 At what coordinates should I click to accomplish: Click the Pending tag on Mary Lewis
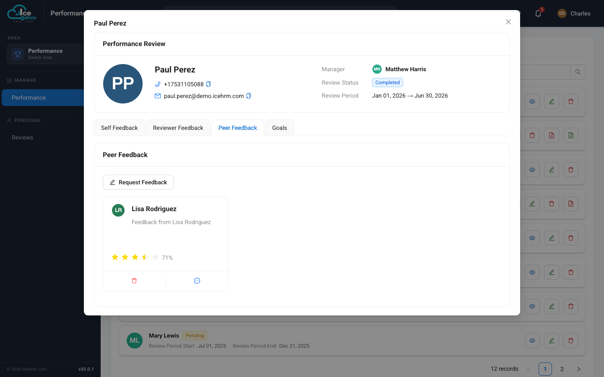pyautogui.click(x=195, y=336)
